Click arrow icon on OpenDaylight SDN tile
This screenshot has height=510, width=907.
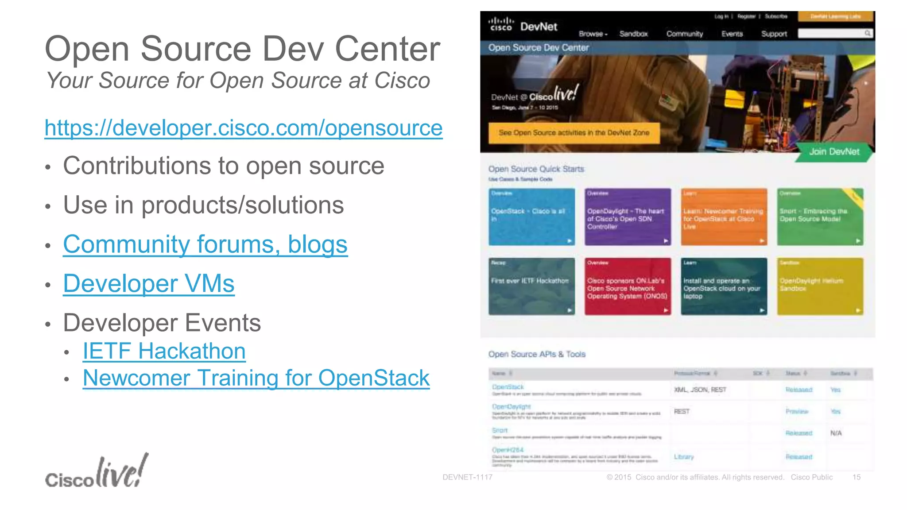(666, 241)
